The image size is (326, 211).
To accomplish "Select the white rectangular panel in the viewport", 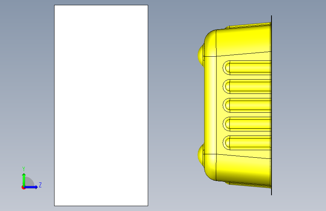I will click(101, 105).
